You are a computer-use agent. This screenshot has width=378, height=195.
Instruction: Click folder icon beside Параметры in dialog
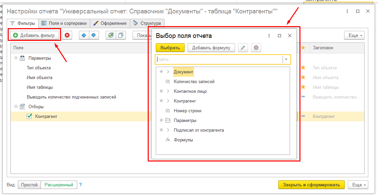pos(168,120)
